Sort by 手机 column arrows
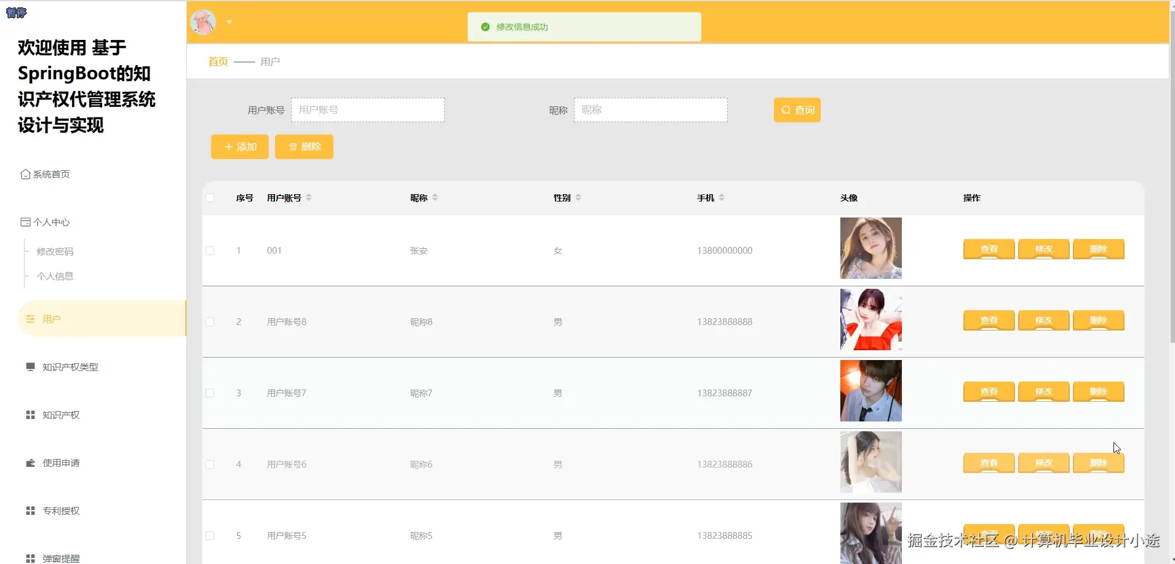This screenshot has width=1175, height=564. 722,198
